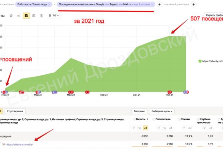Select the Отказы metric radio button
Viewport: 223px width, 149px height.
[179, 119]
